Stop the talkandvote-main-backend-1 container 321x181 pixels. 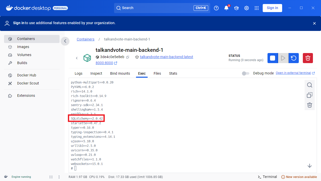coord(273,58)
